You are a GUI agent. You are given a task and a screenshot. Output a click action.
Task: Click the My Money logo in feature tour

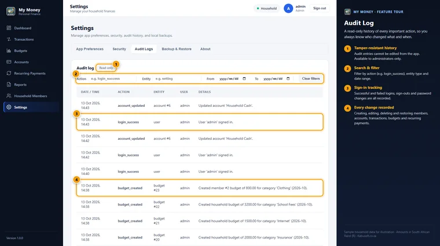point(347,12)
